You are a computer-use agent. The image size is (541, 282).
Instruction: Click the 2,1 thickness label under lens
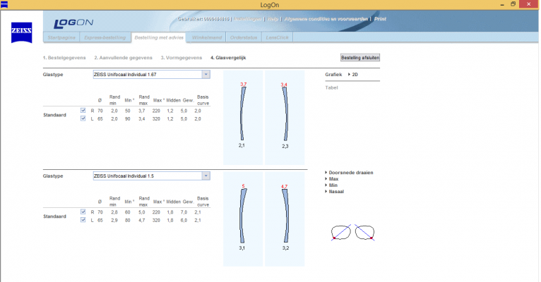point(242,145)
